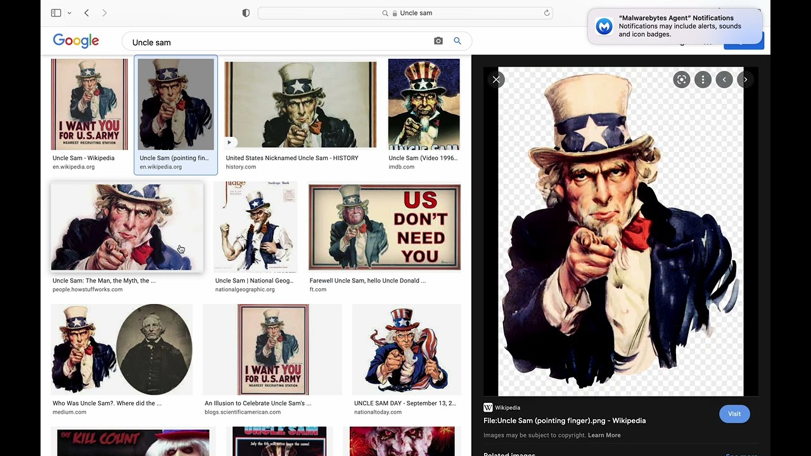Click the Visit button
811x456 pixels.
click(734, 414)
